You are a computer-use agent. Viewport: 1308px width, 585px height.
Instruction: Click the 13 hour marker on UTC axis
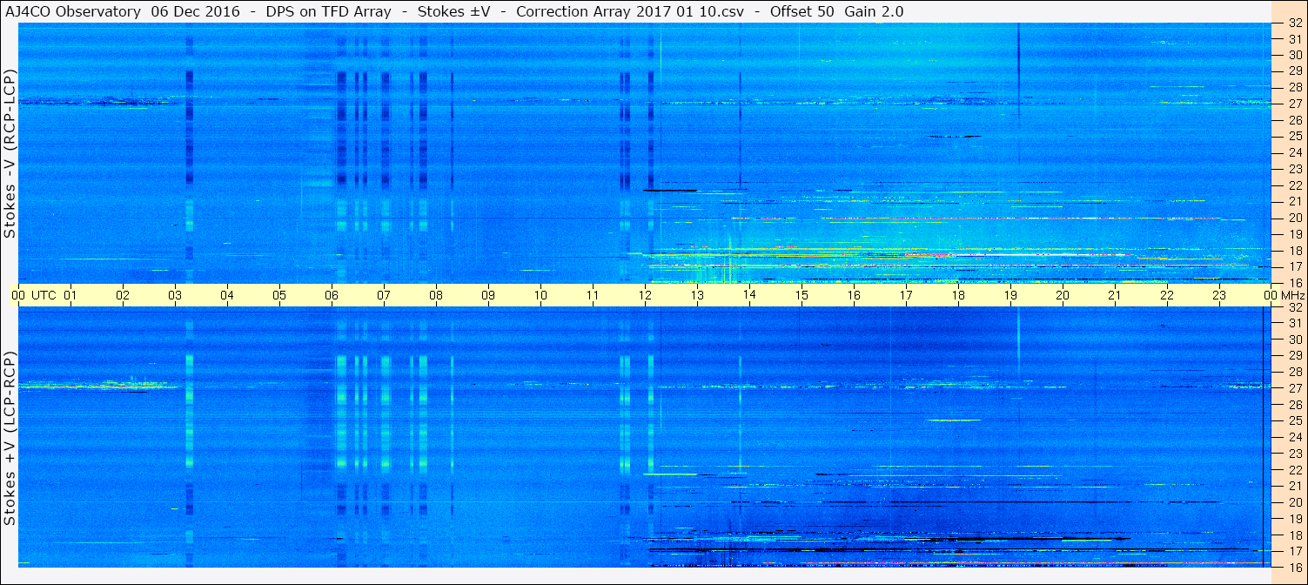[697, 295]
